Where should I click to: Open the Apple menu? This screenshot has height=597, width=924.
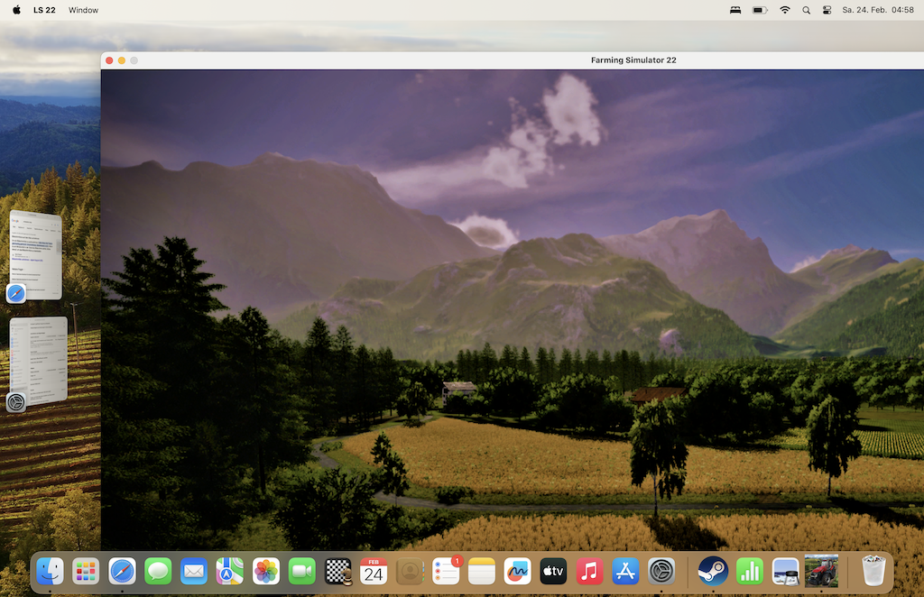pos(16,10)
